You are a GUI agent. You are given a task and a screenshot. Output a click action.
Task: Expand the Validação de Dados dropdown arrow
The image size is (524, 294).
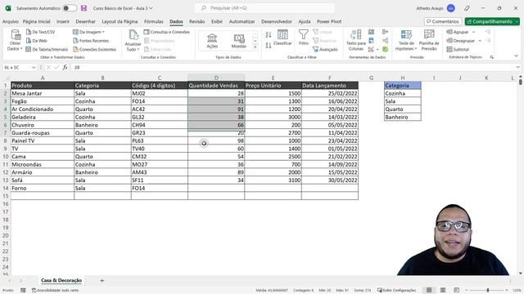click(x=377, y=49)
